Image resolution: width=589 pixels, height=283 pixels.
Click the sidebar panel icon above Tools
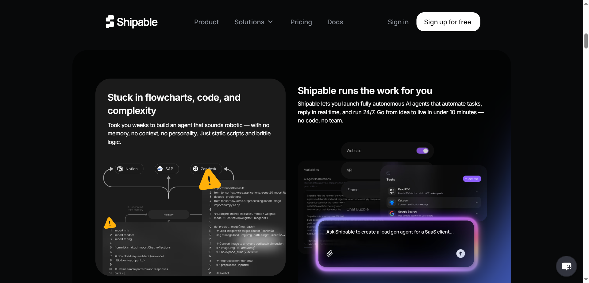click(x=388, y=173)
